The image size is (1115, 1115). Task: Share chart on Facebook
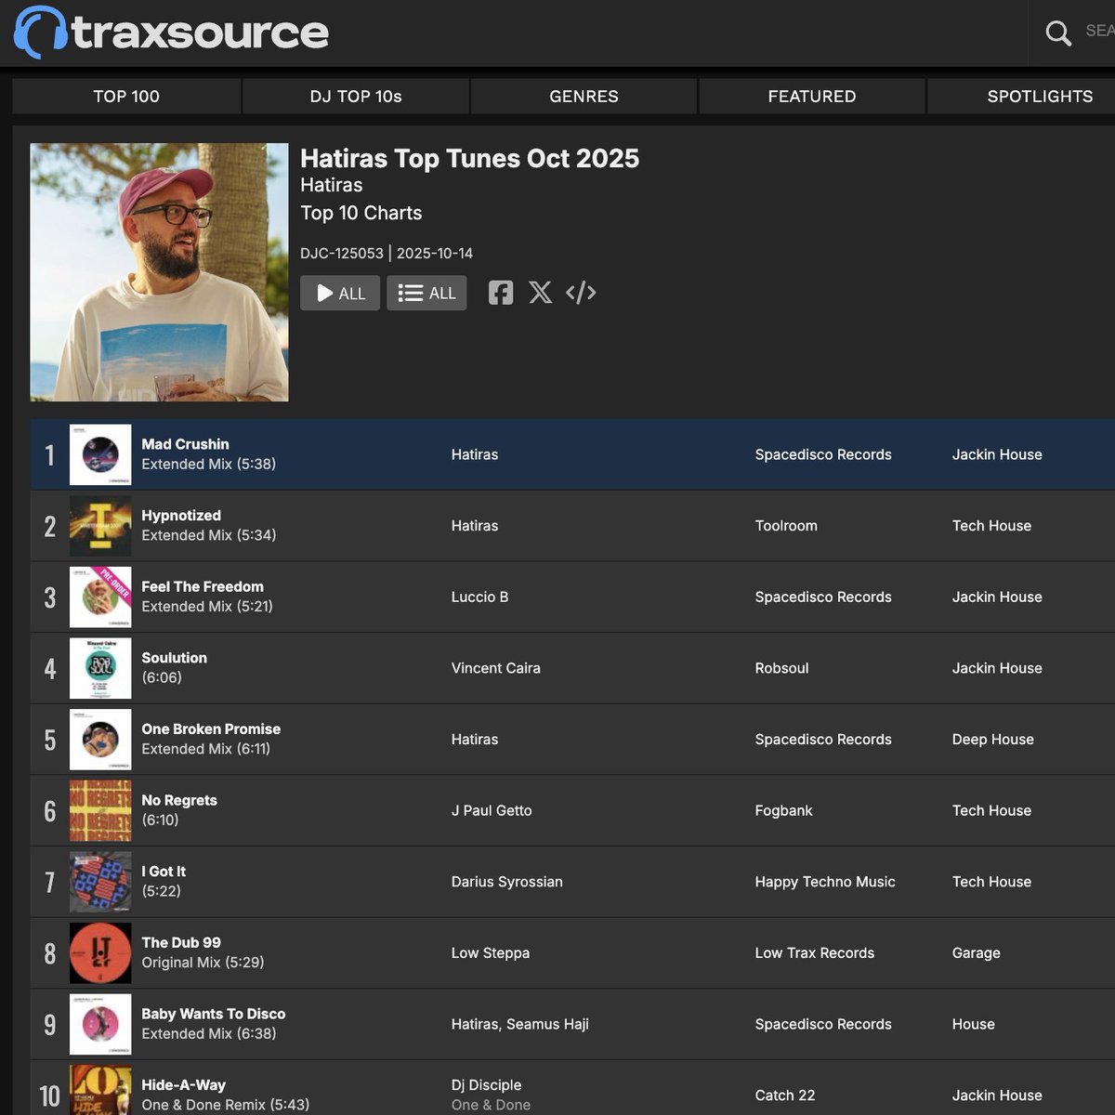coord(501,293)
